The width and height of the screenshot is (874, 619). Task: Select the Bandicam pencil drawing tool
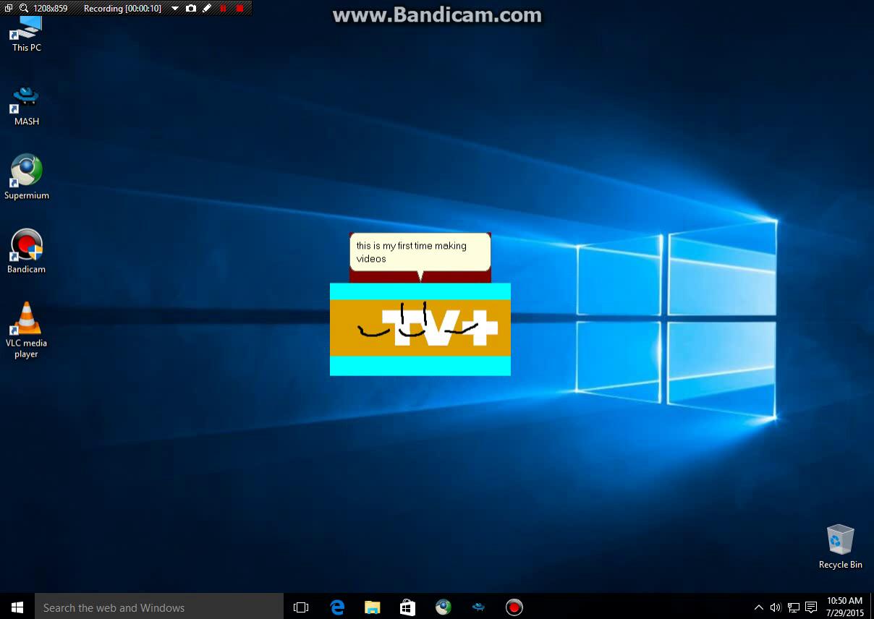207,9
